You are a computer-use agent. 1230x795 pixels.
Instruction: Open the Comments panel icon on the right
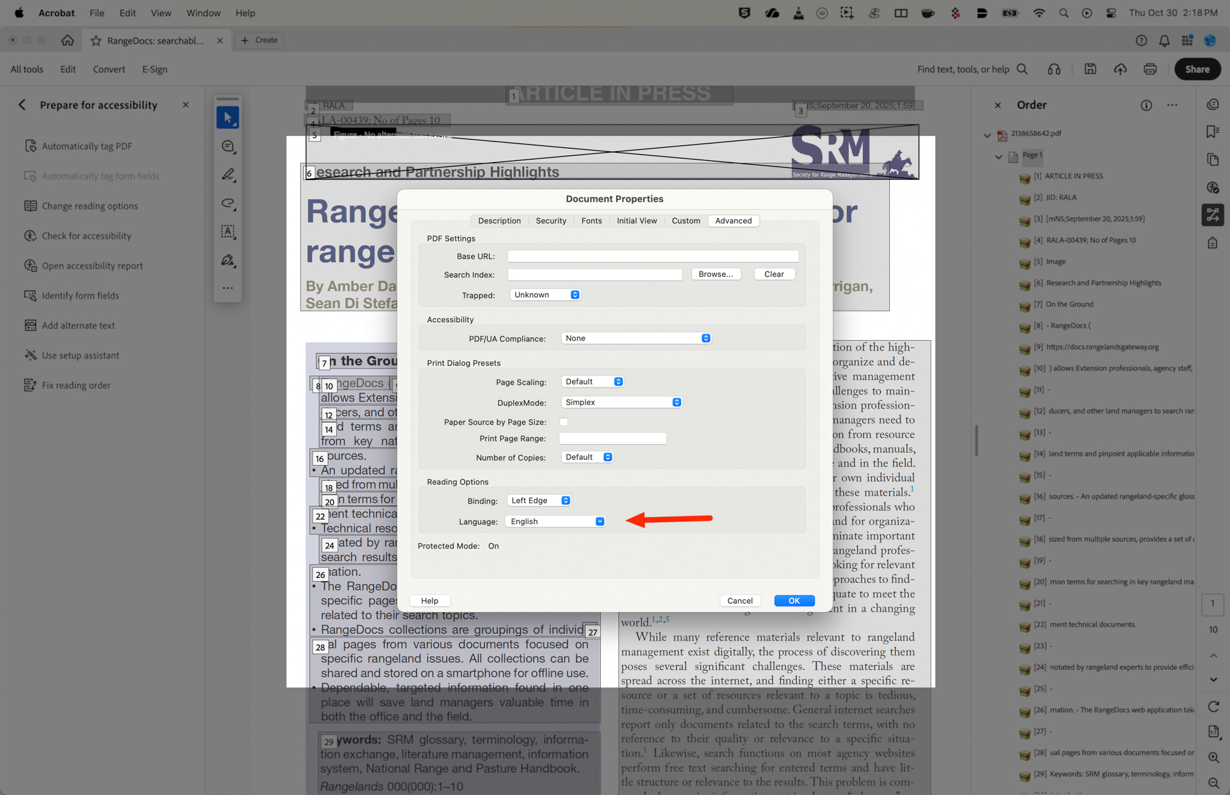[x=1213, y=104]
